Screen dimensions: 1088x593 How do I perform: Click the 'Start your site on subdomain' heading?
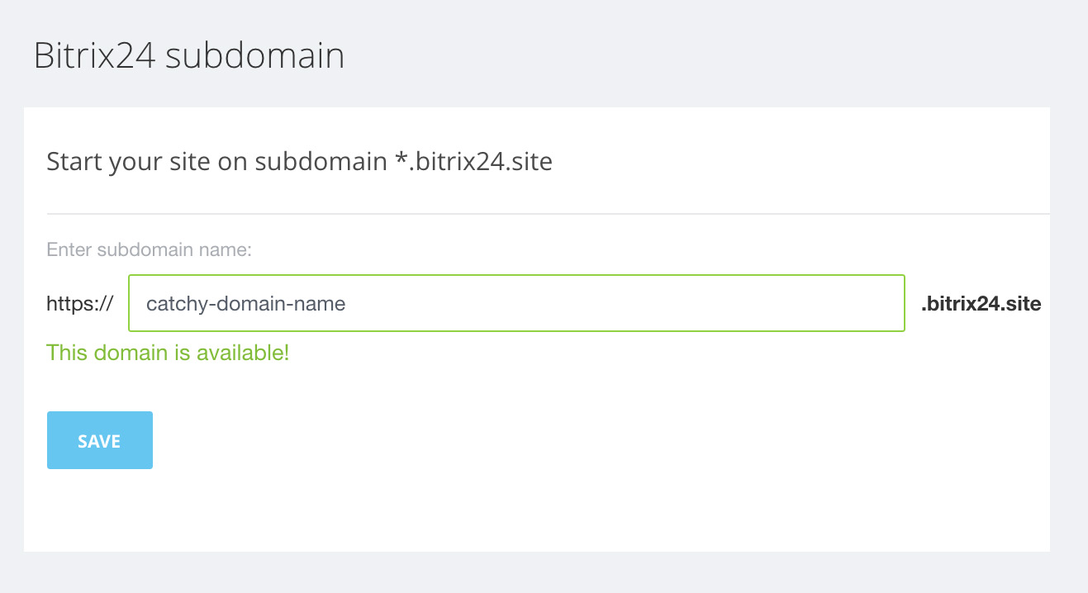click(x=299, y=161)
